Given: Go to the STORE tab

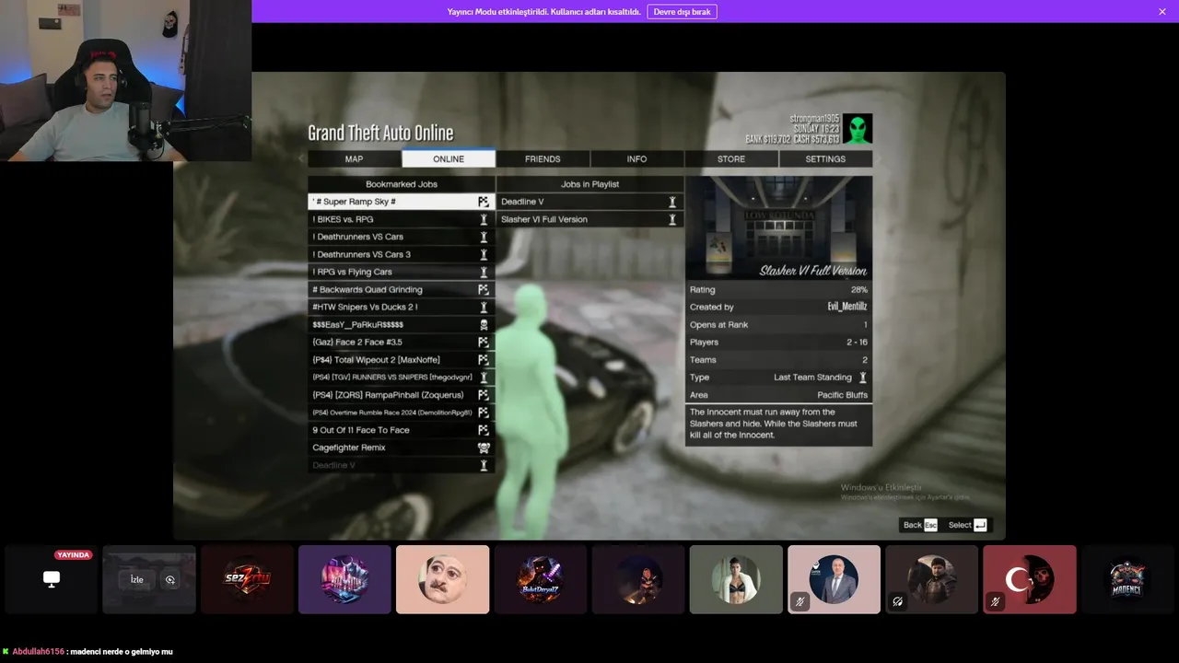Looking at the screenshot, I should 731,158.
